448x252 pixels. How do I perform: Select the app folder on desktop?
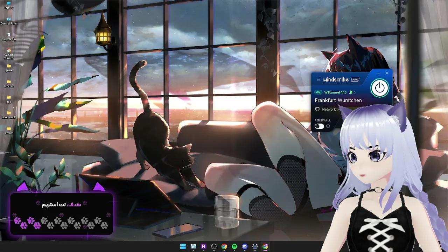(x=9, y=99)
